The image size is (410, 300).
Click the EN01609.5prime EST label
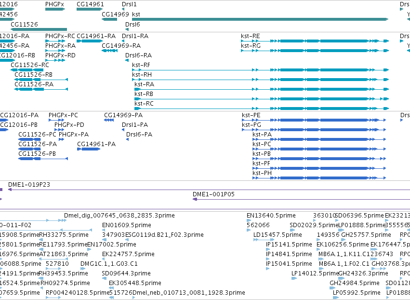coord(127,225)
